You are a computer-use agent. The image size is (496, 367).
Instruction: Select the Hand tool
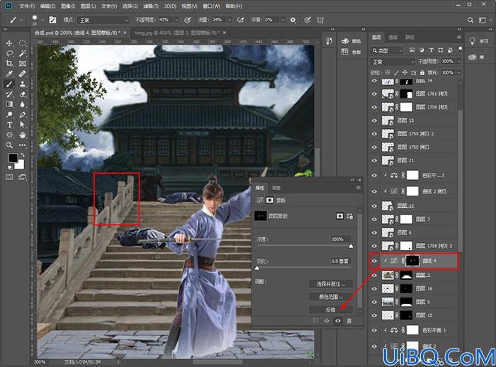[22, 135]
